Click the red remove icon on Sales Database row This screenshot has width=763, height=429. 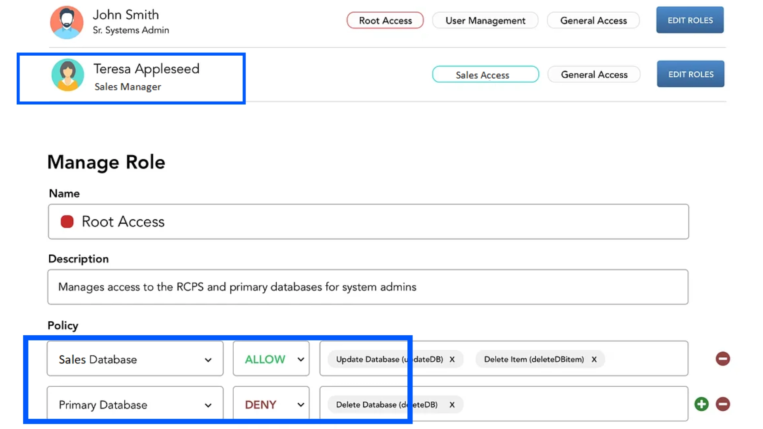click(722, 359)
